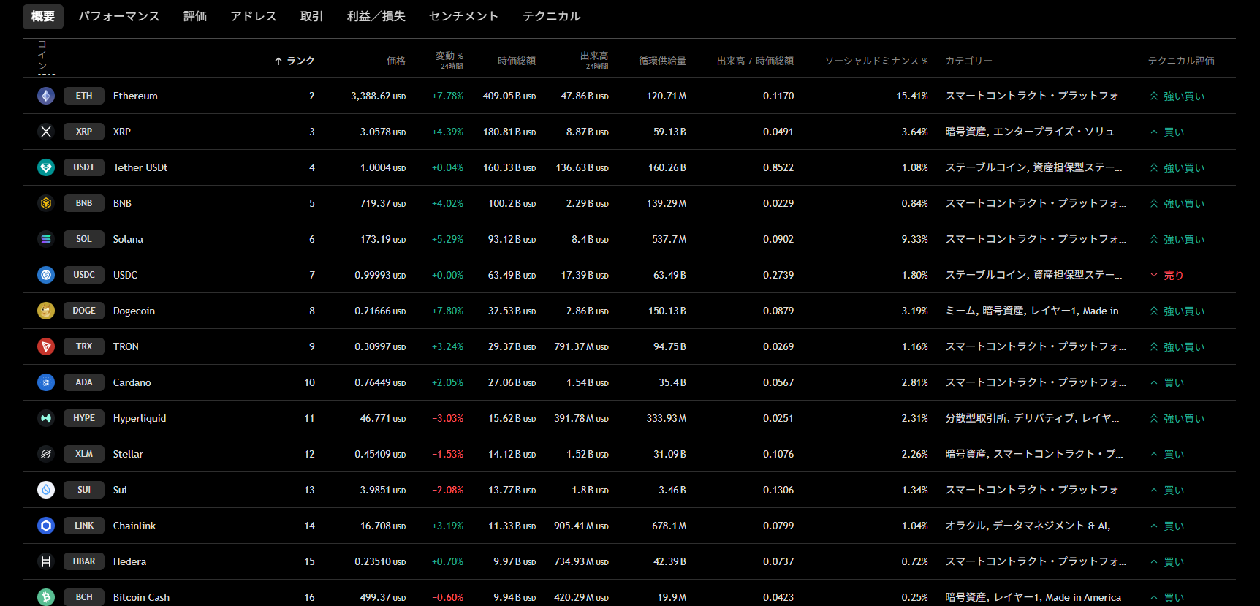This screenshot has height=606, width=1260.
Task: Click the Ethereum coin logo icon
Action: [x=46, y=96]
